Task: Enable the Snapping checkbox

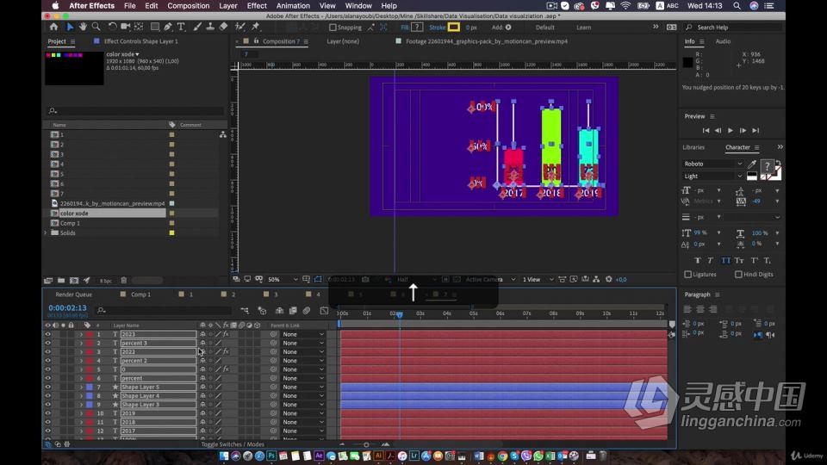Action: 333,28
